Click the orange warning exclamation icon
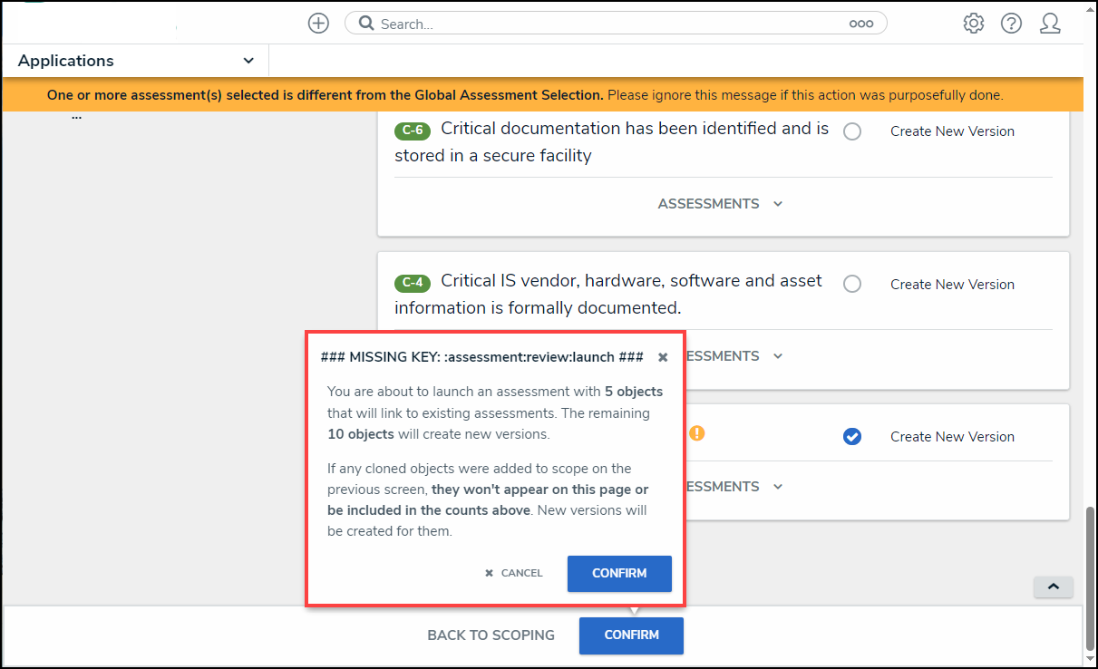Viewport: 1098px width, 669px height. point(696,432)
